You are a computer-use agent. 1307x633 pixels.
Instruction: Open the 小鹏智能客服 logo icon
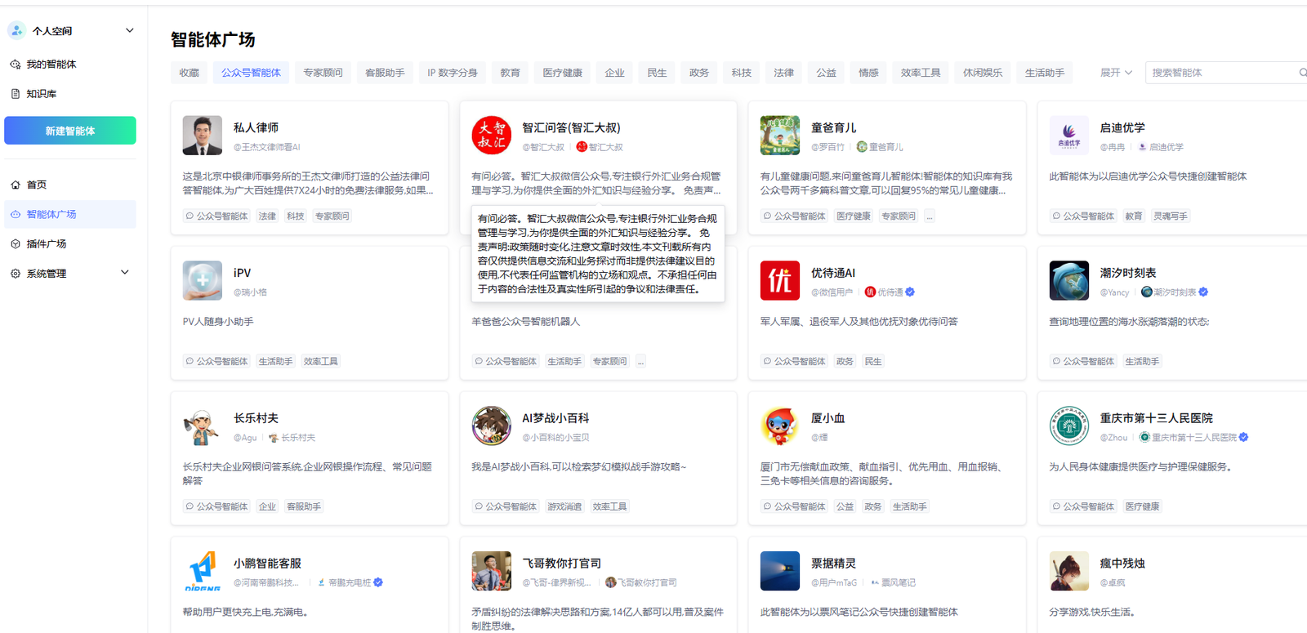pos(202,571)
